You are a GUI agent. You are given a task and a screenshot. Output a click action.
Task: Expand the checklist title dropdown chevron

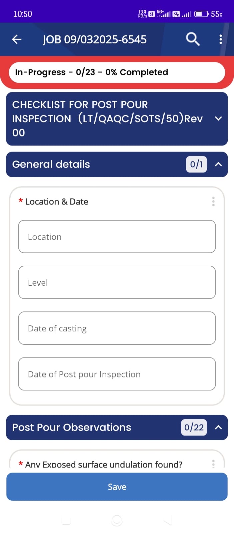click(218, 118)
